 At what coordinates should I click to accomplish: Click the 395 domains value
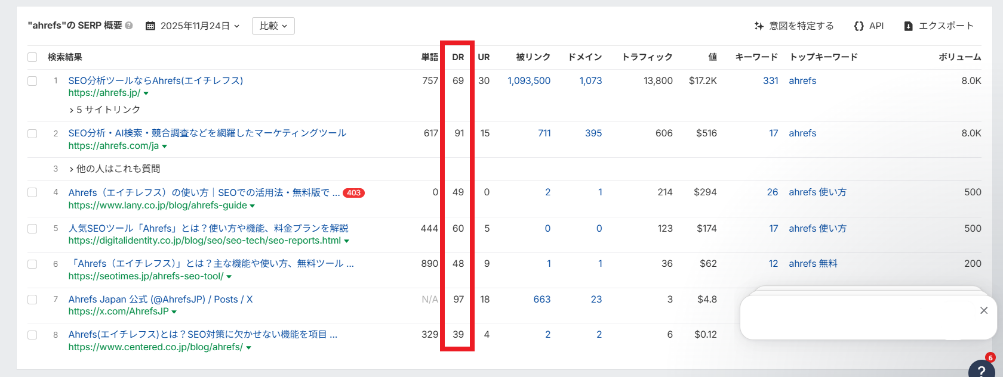(x=593, y=133)
